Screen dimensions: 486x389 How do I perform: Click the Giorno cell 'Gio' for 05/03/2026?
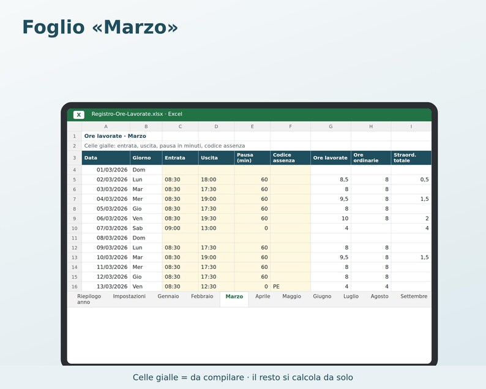[146, 209]
